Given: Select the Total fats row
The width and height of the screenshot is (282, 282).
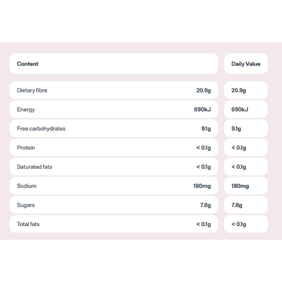Looking at the screenshot, I should click(x=114, y=224).
